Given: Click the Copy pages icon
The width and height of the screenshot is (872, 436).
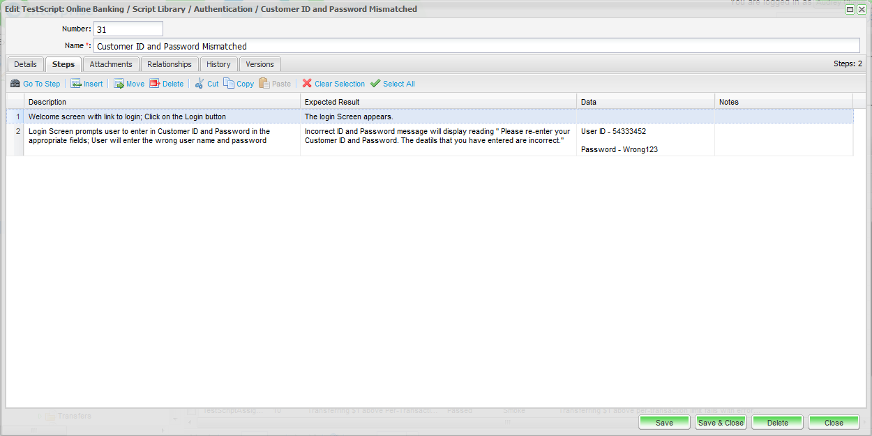Looking at the screenshot, I should (229, 84).
